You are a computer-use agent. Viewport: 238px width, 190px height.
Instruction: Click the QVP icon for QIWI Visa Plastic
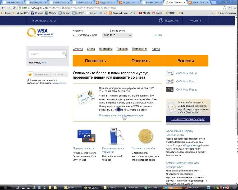[170, 89]
